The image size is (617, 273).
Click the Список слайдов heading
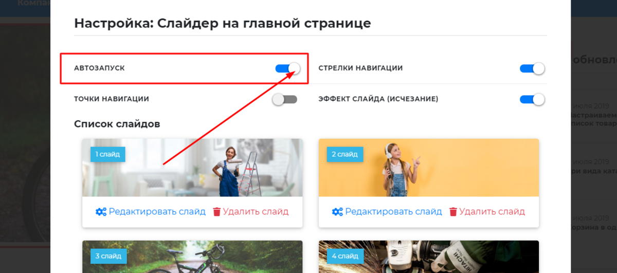coord(117,124)
